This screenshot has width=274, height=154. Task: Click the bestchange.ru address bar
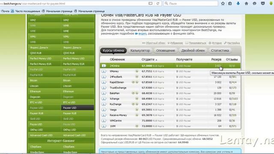point(73,3)
